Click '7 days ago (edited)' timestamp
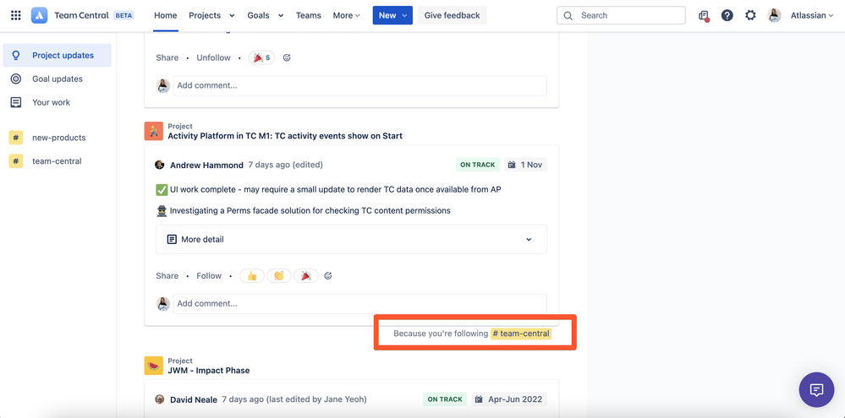This screenshot has height=418, width=845. (286, 165)
